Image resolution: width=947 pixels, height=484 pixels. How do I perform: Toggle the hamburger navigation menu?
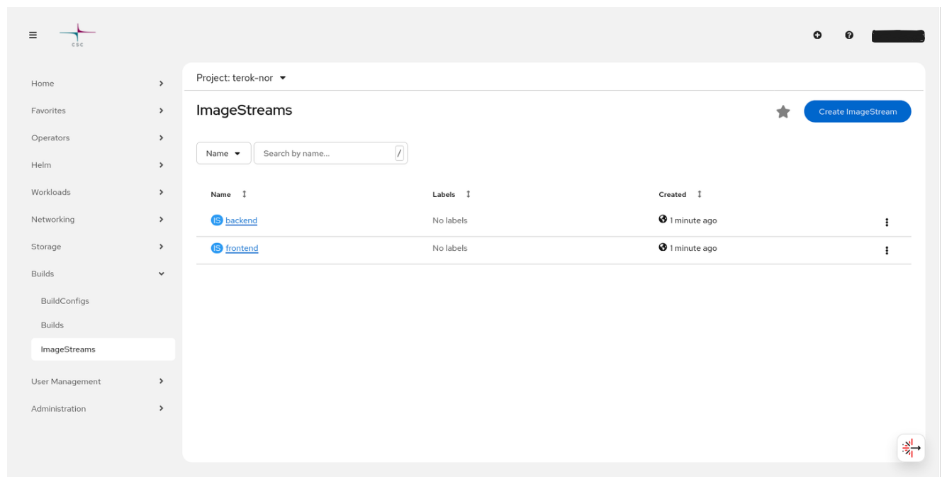33,35
